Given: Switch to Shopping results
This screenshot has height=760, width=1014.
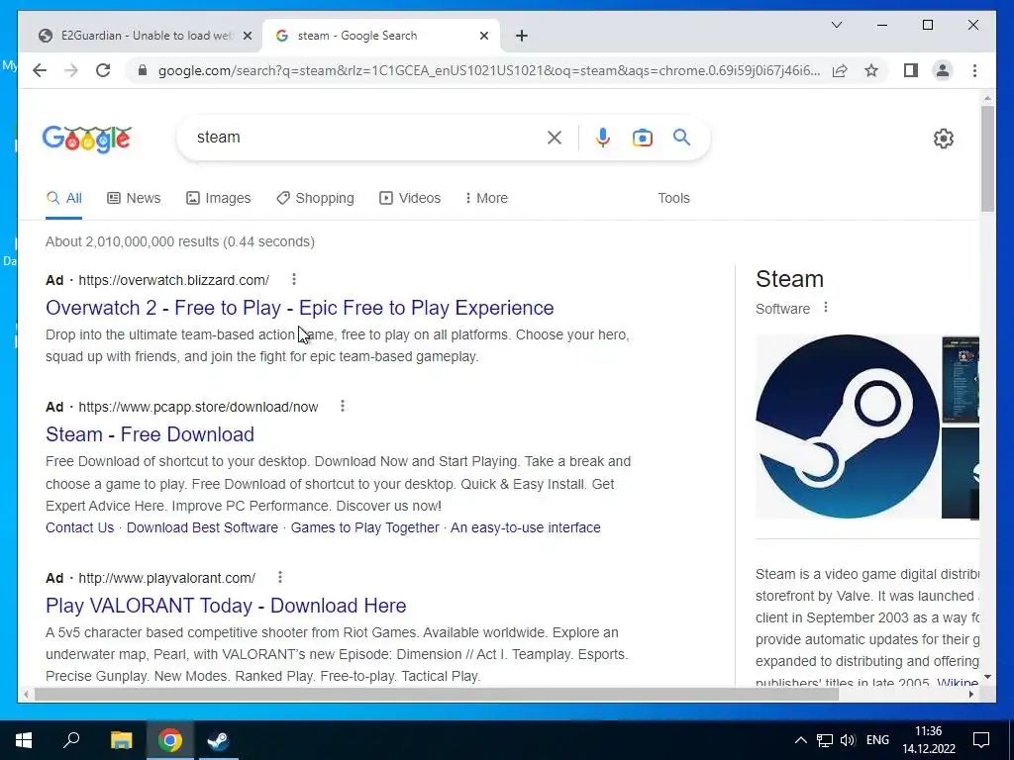Looking at the screenshot, I should (315, 198).
